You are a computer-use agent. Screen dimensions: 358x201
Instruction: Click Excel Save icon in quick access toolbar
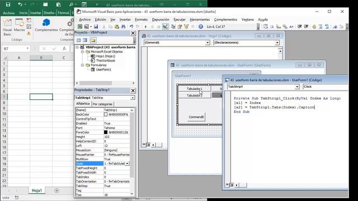8,4
